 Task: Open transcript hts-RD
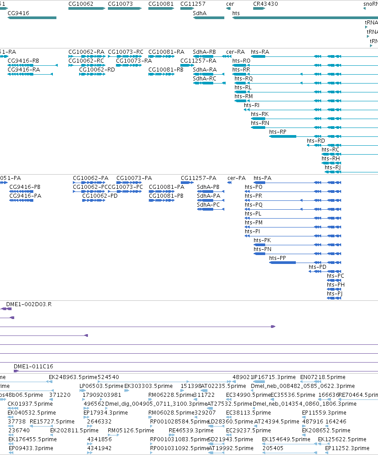coord(342,145)
